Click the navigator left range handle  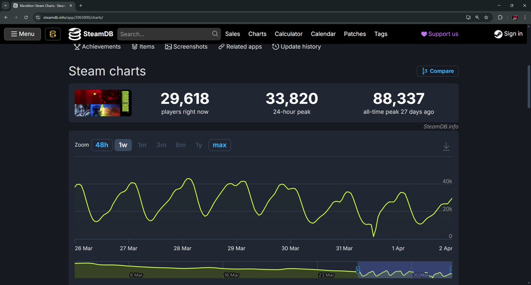(358, 269)
